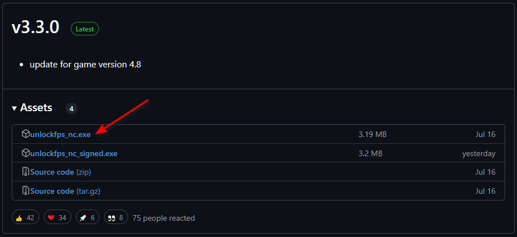Open the v3.3.0 release title

(35, 28)
